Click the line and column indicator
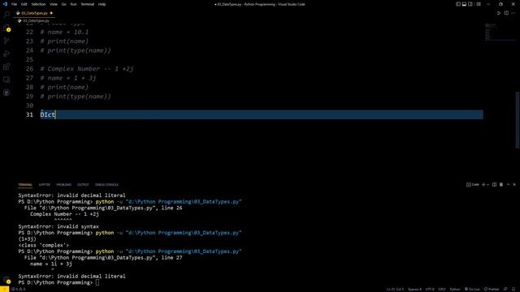Image resolution: width=520 pixels, height=292 pixels. pos(395,289)
